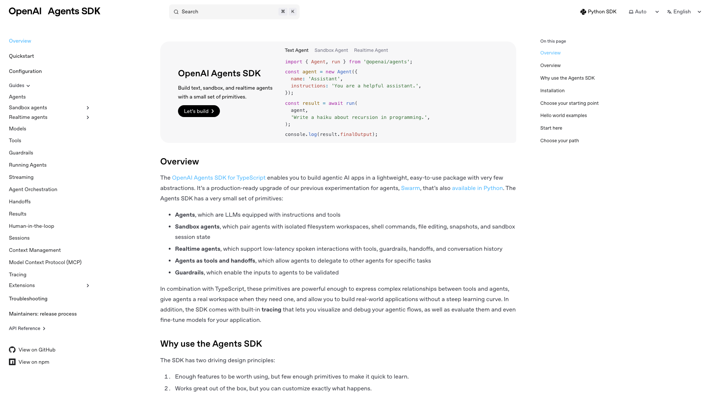
Task: Jump to Hello world examples
Action: (563, 116)
